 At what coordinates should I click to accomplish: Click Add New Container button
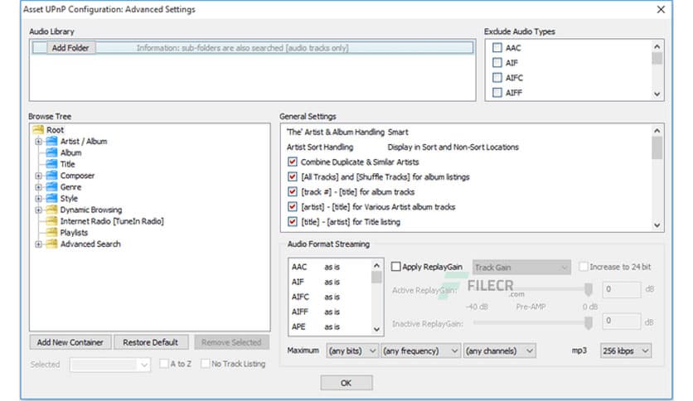pos(70,342)
